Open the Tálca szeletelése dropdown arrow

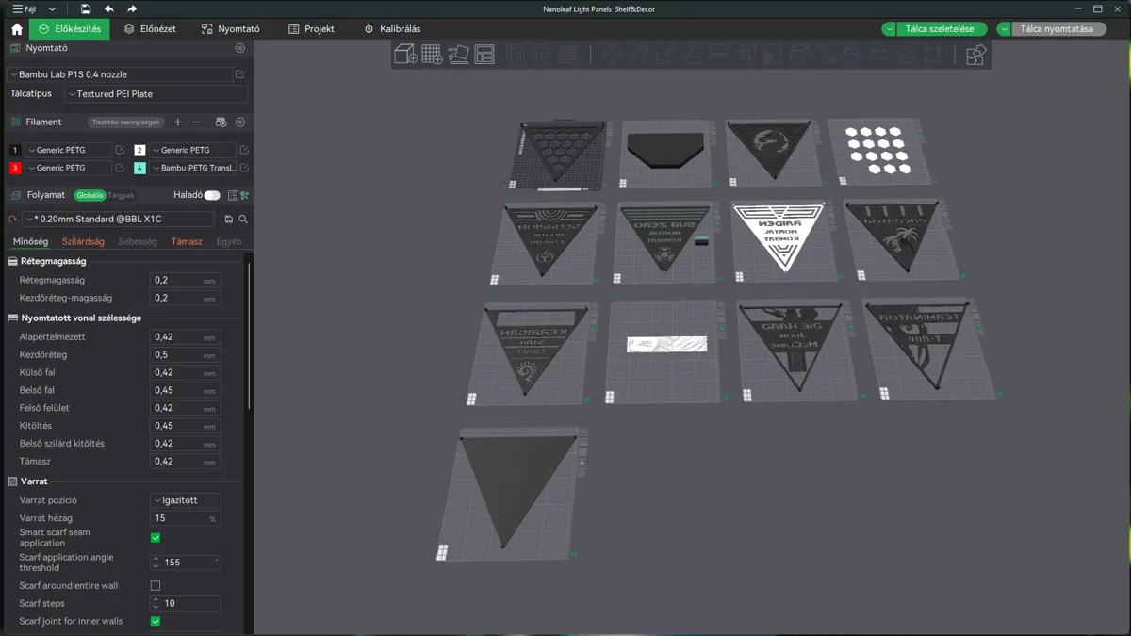tap(890, 29)
